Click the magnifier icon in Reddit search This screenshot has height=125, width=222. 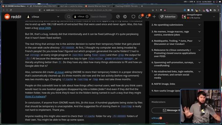69,17
